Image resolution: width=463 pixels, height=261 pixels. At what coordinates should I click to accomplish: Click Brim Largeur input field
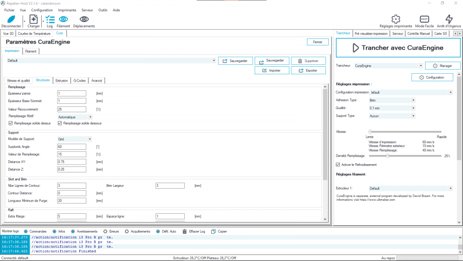[x=170, y=185]
